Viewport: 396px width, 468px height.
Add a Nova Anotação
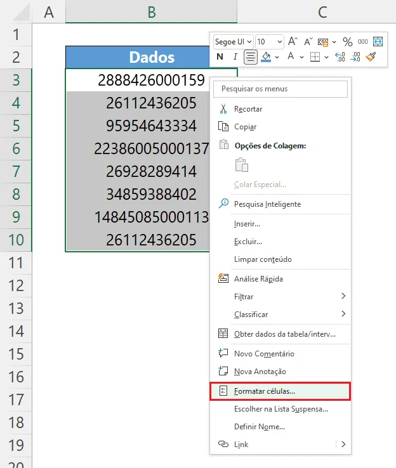(260, 372)
